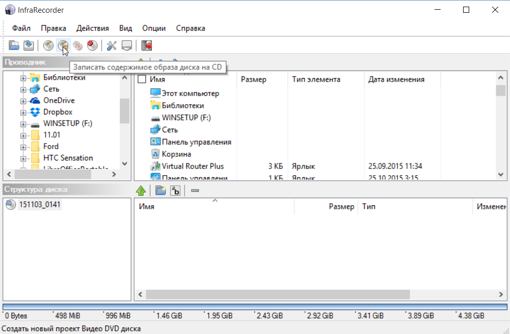Click the rename icon in disc toolbar
Image resolution: width=510 pixels, height=334 pixels.
(x=175, y=190)
